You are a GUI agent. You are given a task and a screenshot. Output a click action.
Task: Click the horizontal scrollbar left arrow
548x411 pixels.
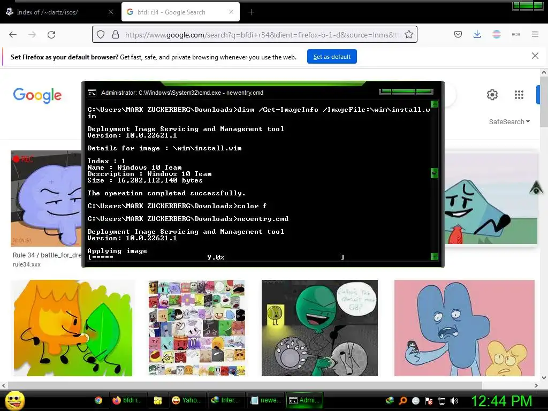[4, 385]
